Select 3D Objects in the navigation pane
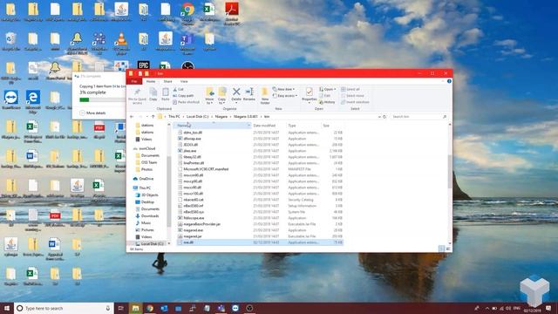This screenshot has height=314, width=558. pyautogui.click(x=149, y=195)
